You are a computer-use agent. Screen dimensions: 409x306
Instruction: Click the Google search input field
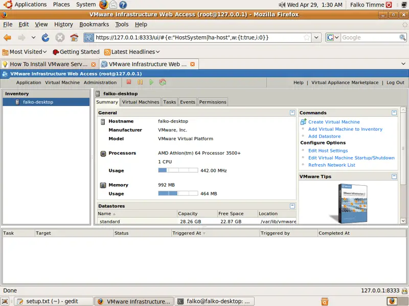coord(370,37)
